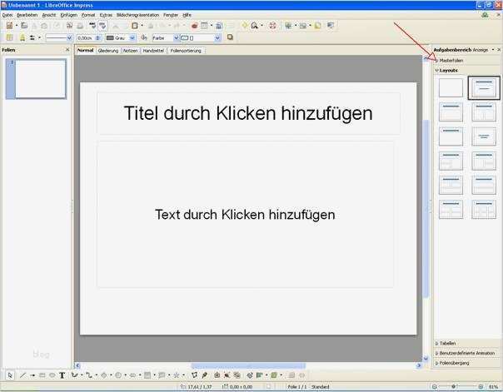Click the horizontal scrollbar thumb

coord(248,365)
